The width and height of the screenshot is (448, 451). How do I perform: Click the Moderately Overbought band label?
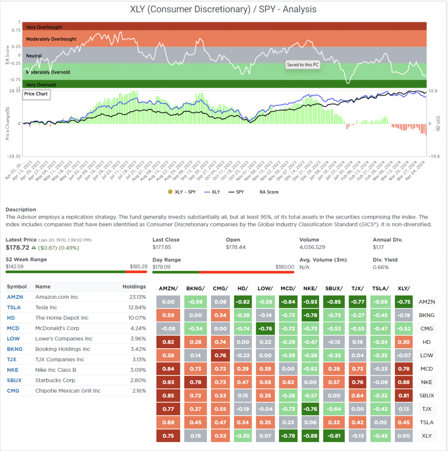click(51, 39)
